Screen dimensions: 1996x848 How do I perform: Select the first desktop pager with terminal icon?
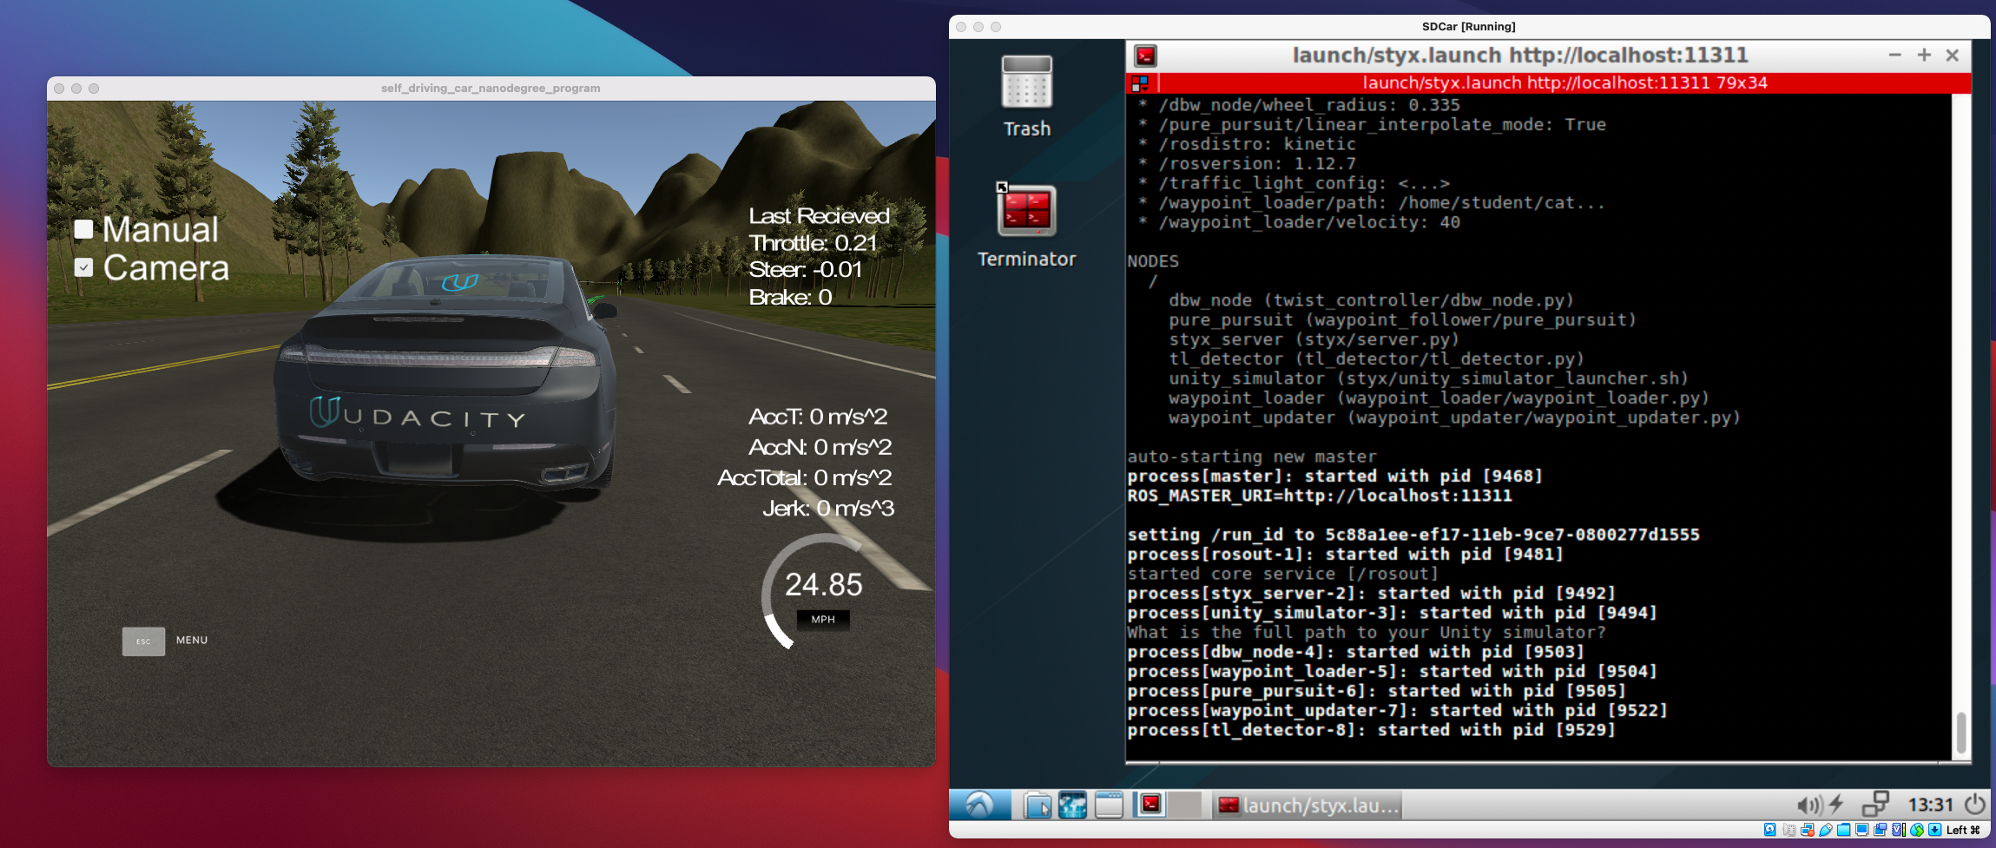1150,805
